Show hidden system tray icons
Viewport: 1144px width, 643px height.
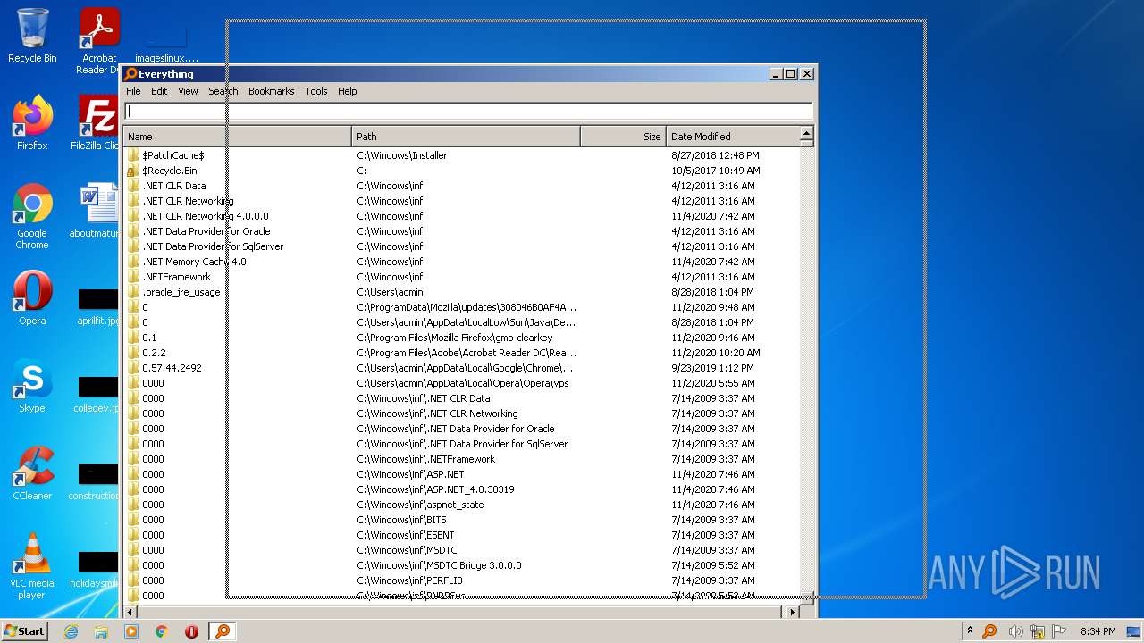(970, 631)
